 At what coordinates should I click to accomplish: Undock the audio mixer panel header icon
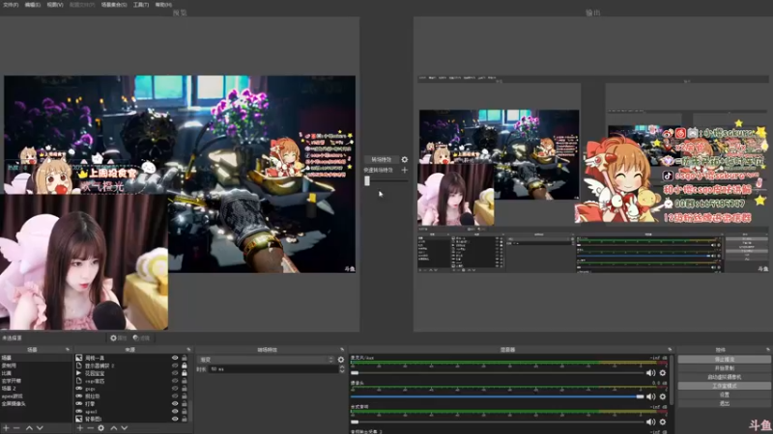pyautogui.click(x=670, y=349)
